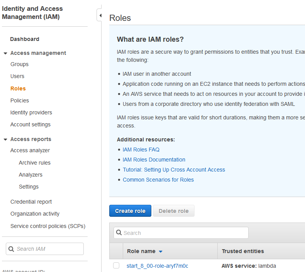Select Roles in the sidebar
The width and height of the screenshot is (305, 272).
18,88
